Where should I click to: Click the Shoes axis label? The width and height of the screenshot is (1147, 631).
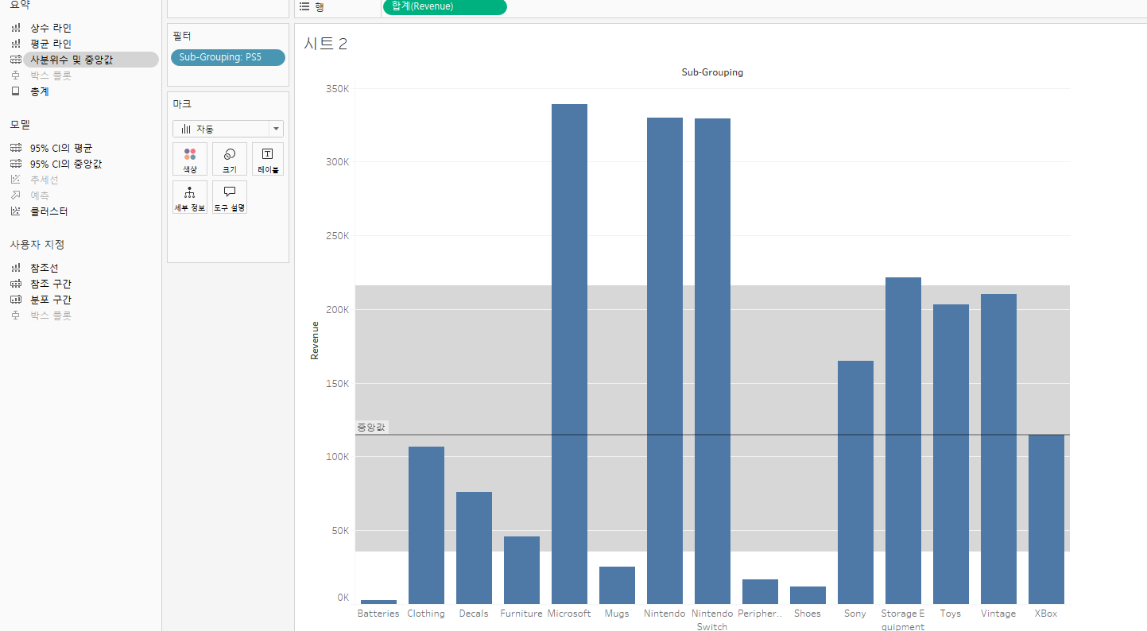pos(808,614)
